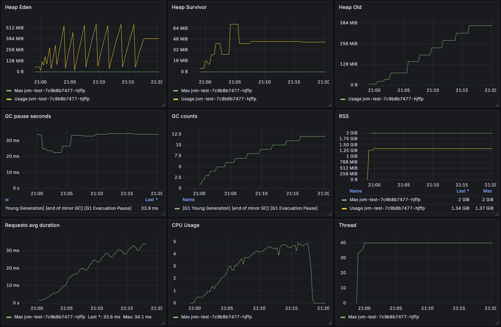The height and width of the screenshot is (327, 501).
Task: Click the RSS panel corner resize handle
Action: point(497,214)
